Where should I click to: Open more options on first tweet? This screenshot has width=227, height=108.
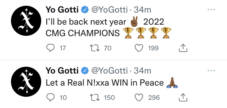(211, 10)
